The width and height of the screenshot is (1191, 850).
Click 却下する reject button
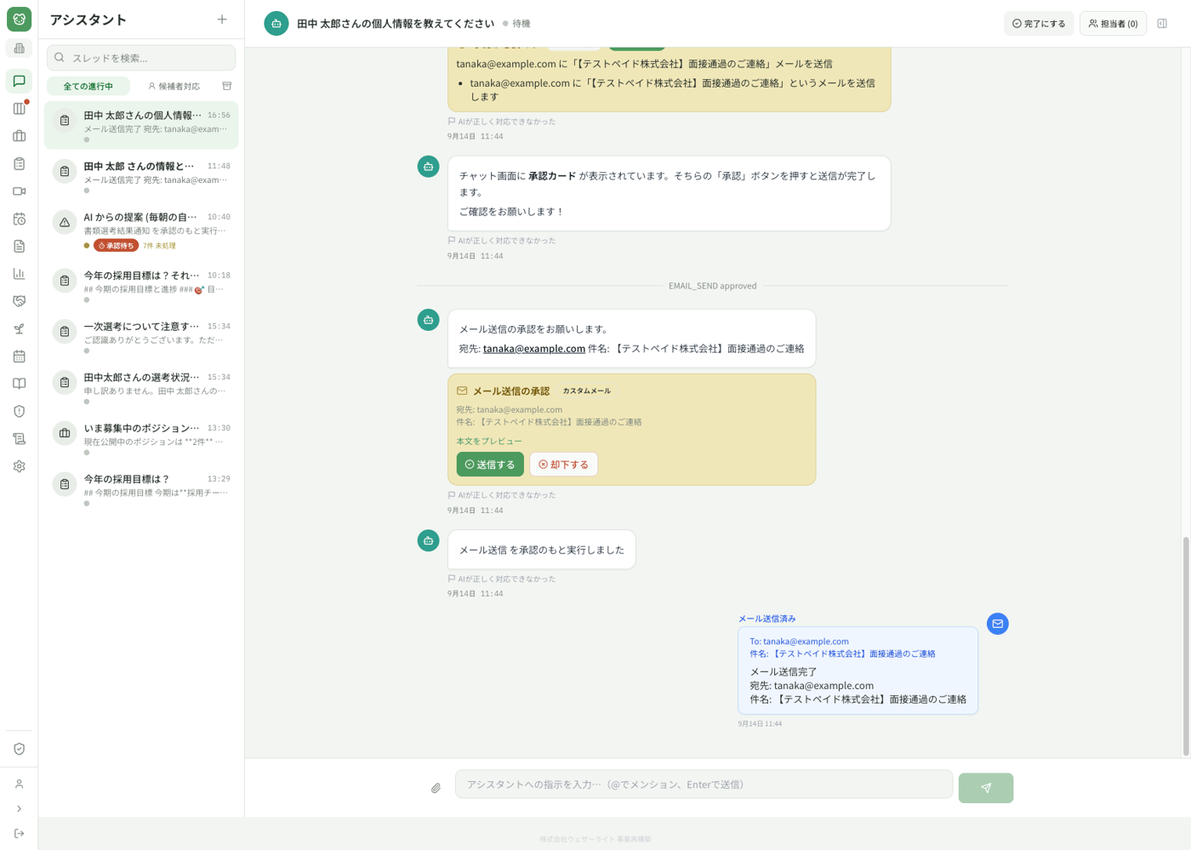563,465
